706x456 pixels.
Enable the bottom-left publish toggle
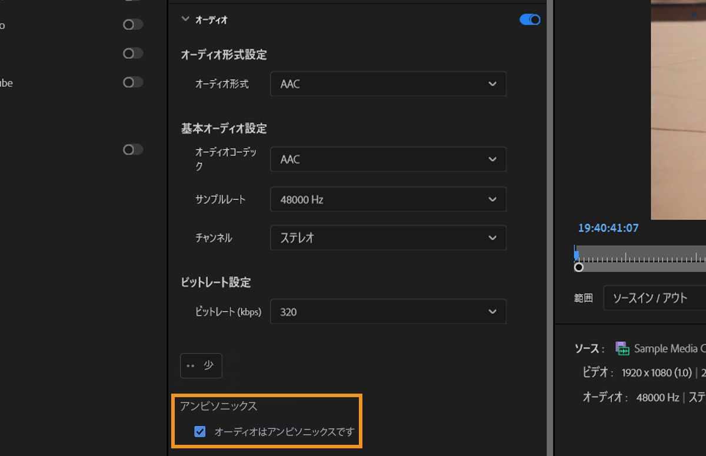pyautogui.click(x=132, y=149)
